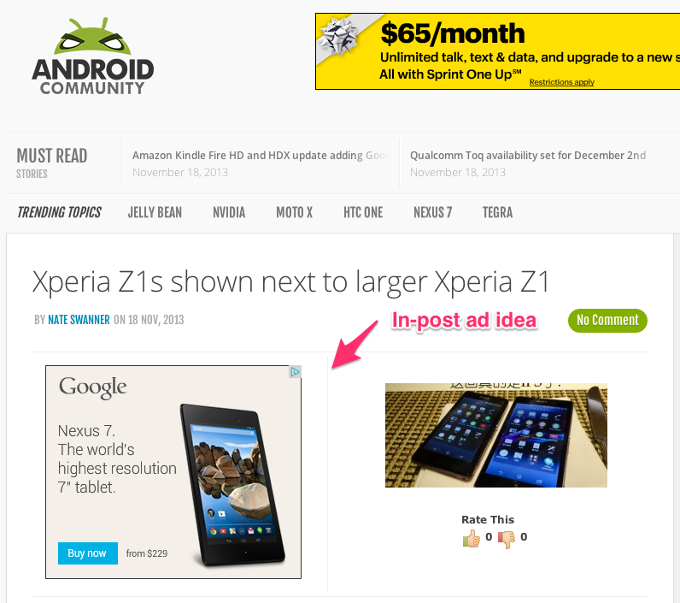Click the Nexus 7 tablet image
680x603 pixels.
point(232,485)
